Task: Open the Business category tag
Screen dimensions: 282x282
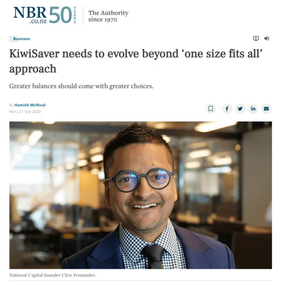Action: pos(20,39)
